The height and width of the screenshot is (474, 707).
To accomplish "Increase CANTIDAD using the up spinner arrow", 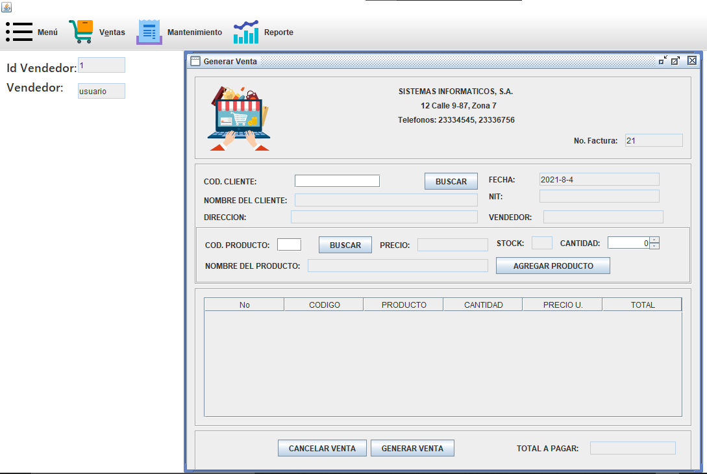I will coord(655,240).
